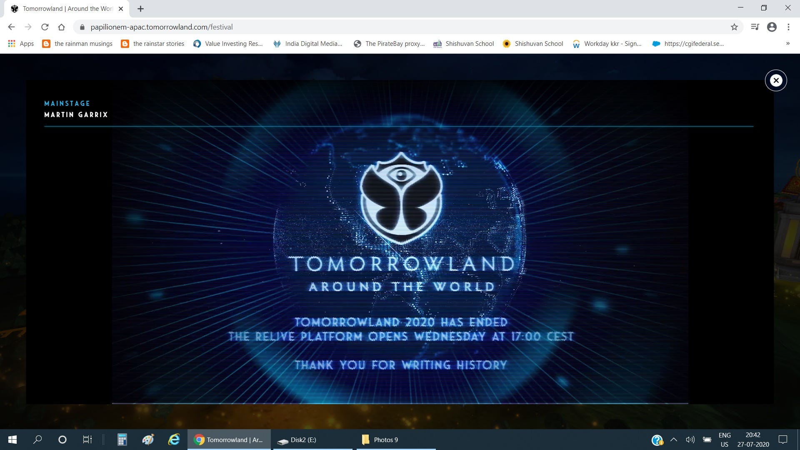Viewport: 800px width, 450px height.
Task: Click the address bar URL
Action: tap(162, 27)
